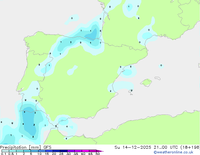Click the 'Su 14-12-2025 21..00 UTC' timestamp
200x155 pixels.
point(146,147)
